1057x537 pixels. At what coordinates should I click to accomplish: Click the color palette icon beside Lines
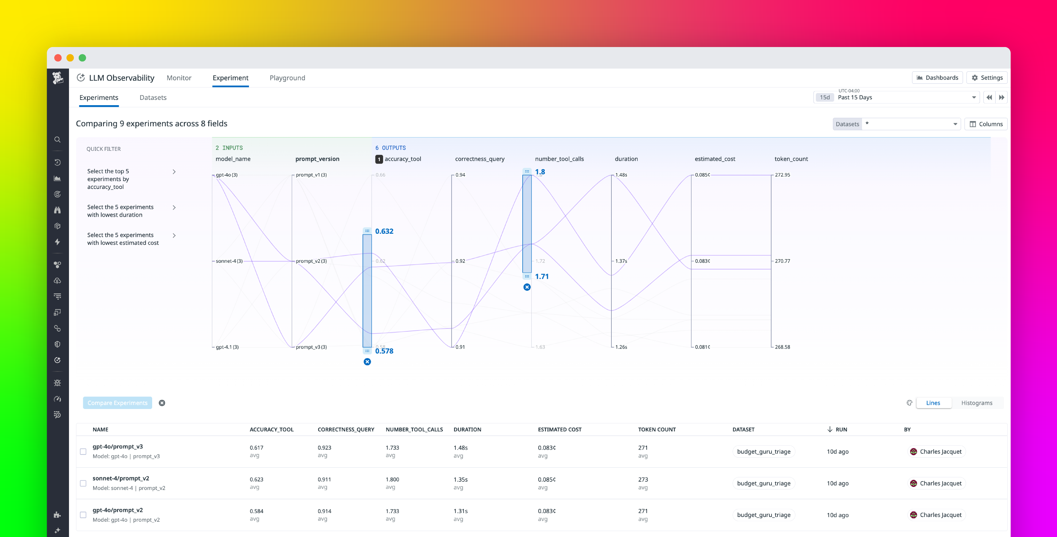[x=909, y=403]
